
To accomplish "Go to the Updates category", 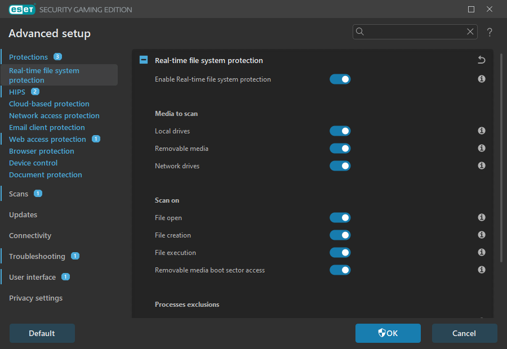I will (23, 214).
